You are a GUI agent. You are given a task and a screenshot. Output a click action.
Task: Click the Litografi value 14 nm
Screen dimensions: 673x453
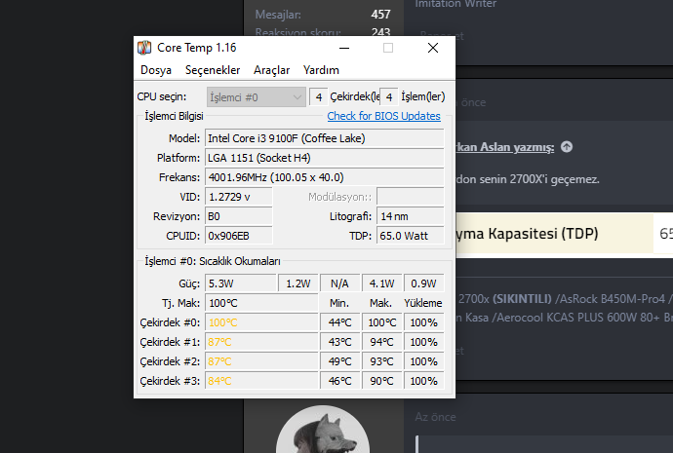[x=410, y=216]
